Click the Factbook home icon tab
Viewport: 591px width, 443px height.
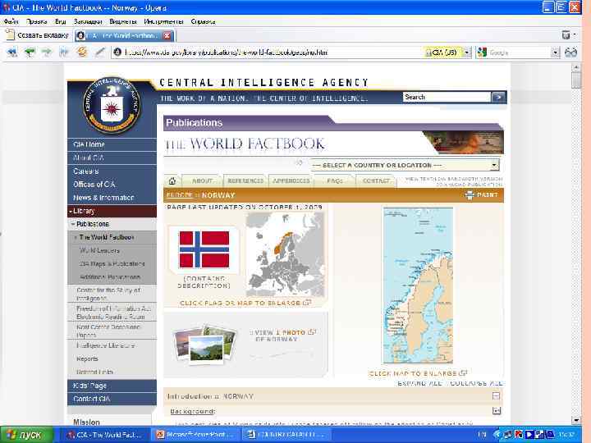172,181
